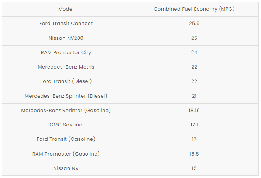Select the 15 MPG value cell

(194, 168)
